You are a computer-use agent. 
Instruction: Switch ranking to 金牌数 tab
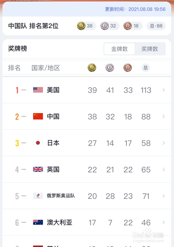[x=119, y=49]
